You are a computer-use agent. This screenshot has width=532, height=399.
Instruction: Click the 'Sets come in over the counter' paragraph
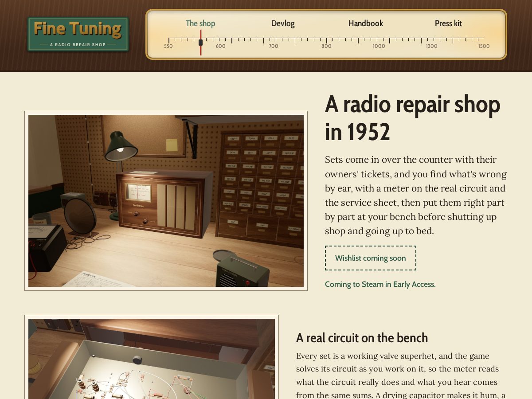coord(416,195)
